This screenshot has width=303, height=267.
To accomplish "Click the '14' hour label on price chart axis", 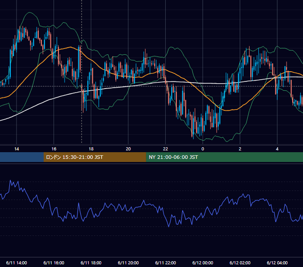I will [16, 149].
